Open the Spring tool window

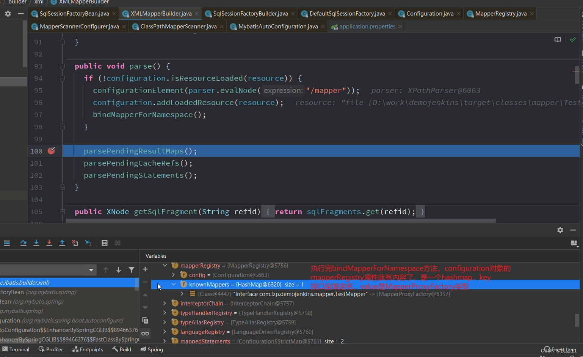pos(152,349)
